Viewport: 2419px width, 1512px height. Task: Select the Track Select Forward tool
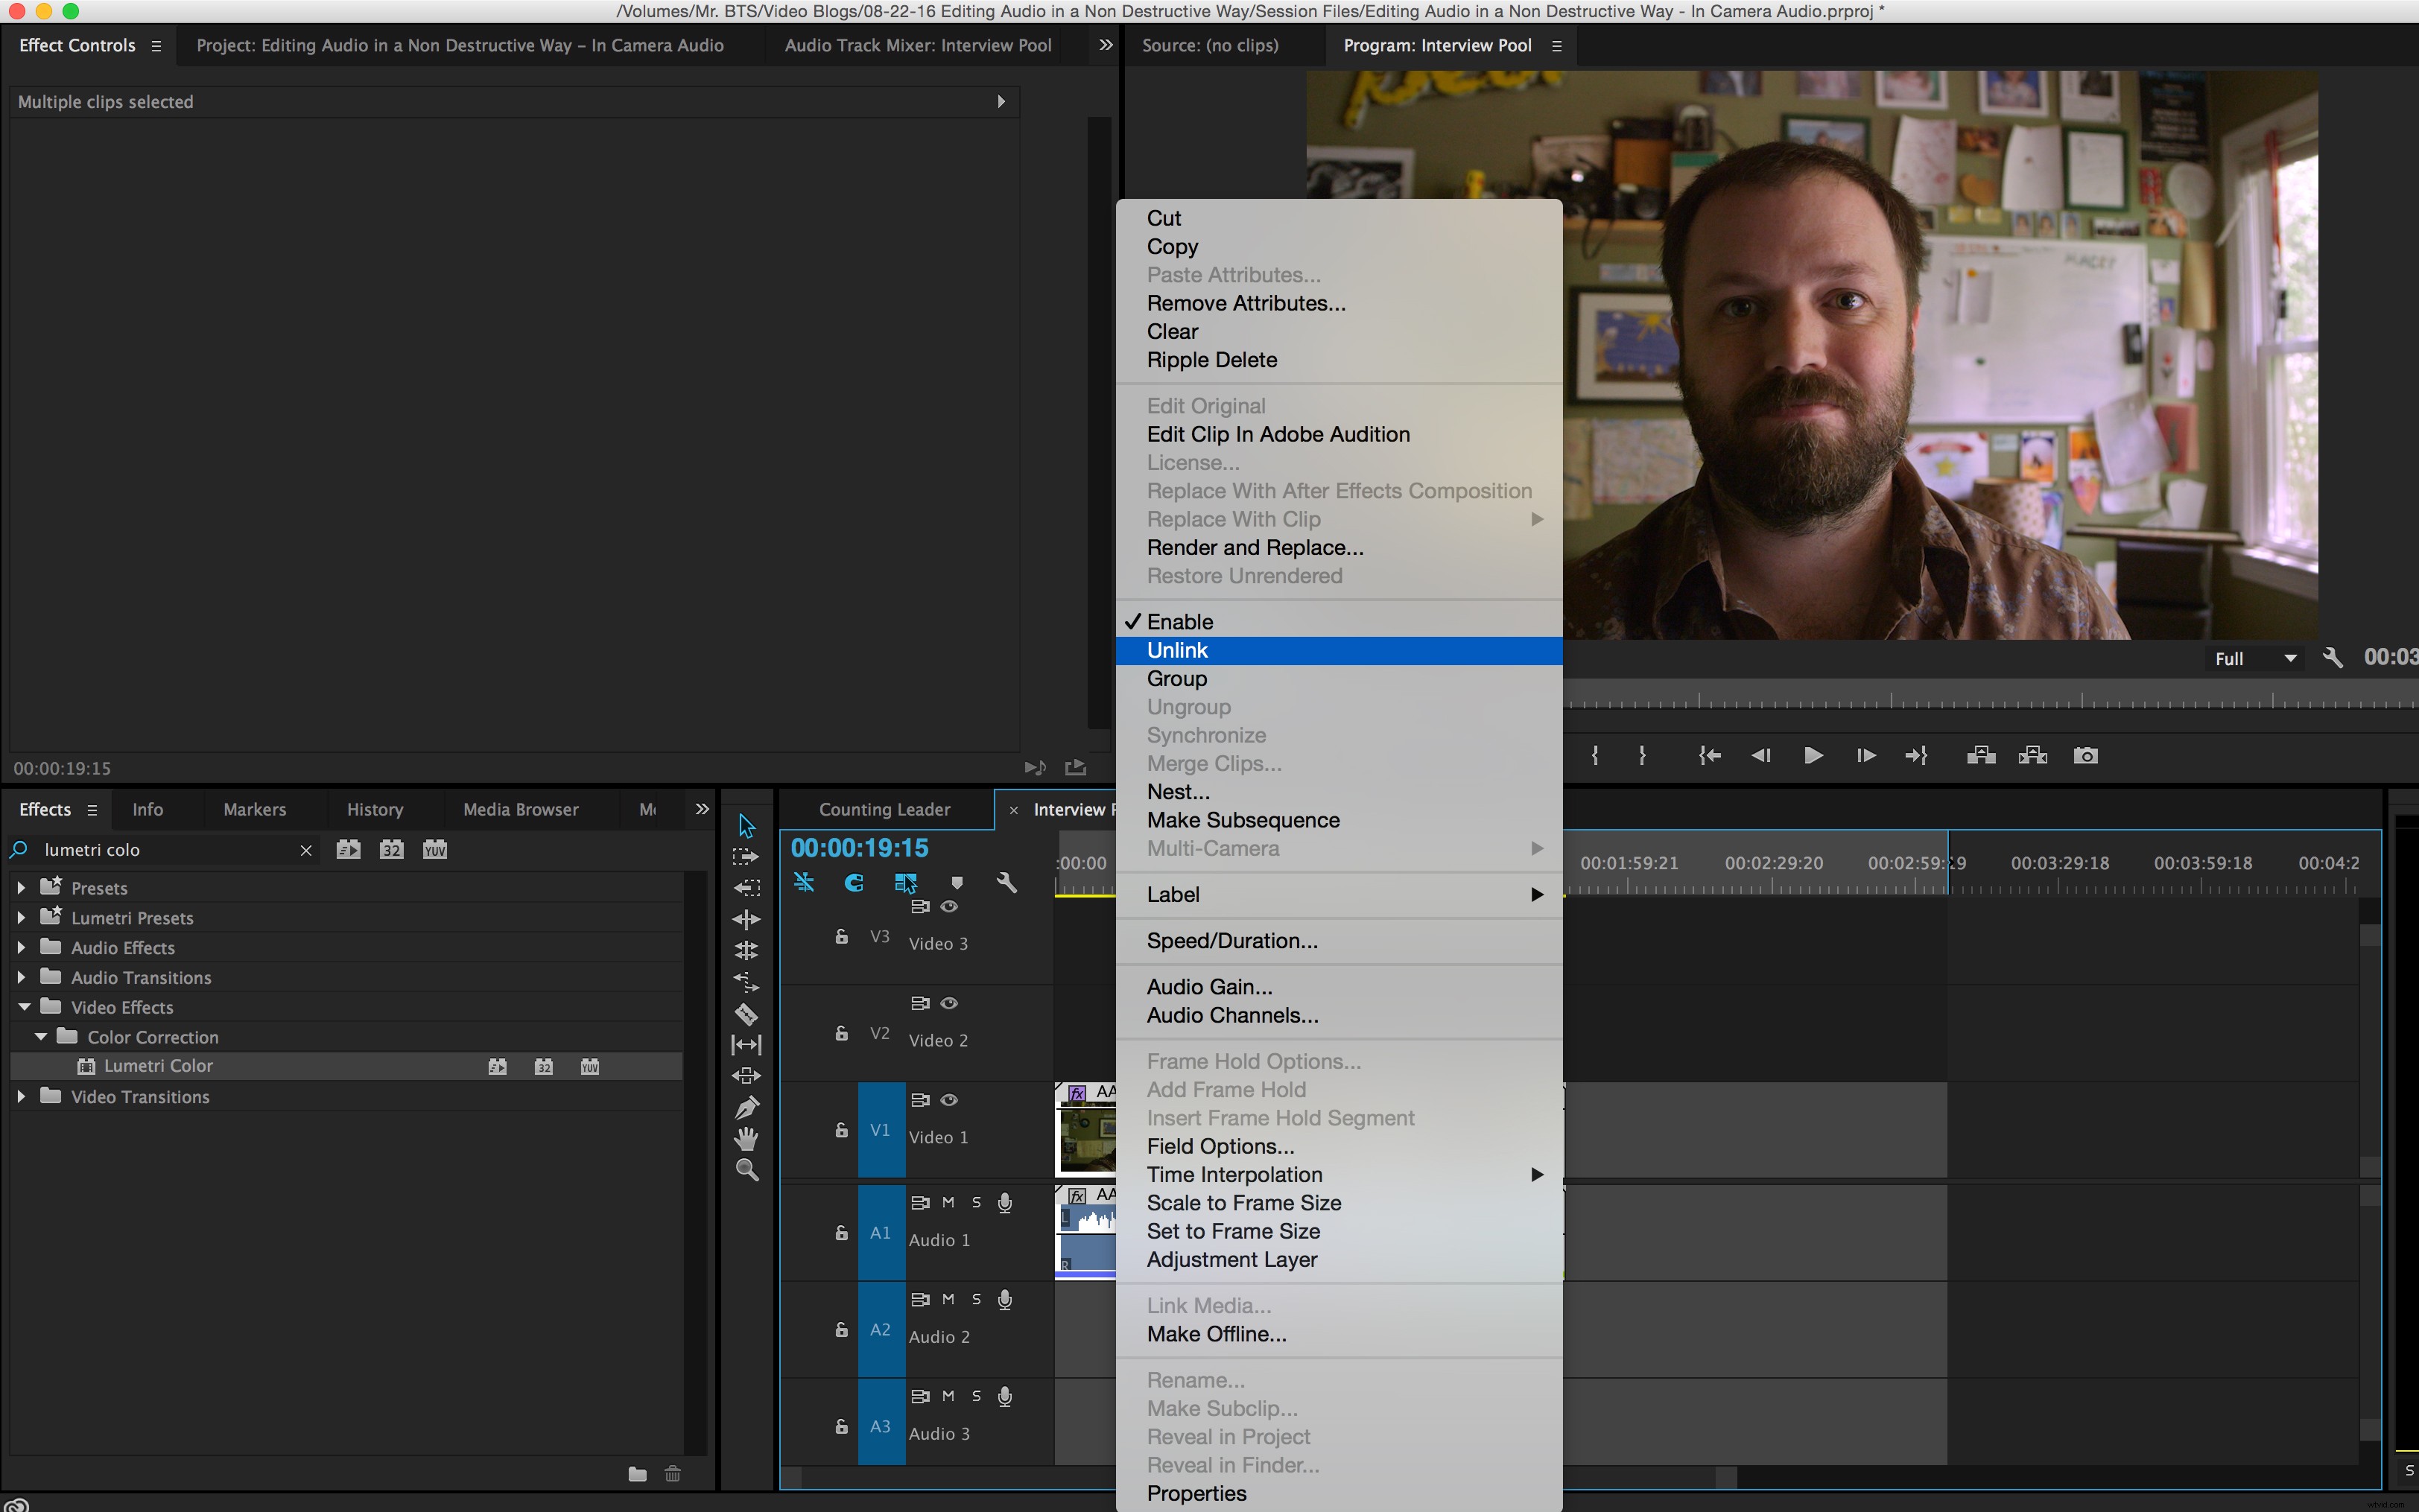click(x=746, y=856)
